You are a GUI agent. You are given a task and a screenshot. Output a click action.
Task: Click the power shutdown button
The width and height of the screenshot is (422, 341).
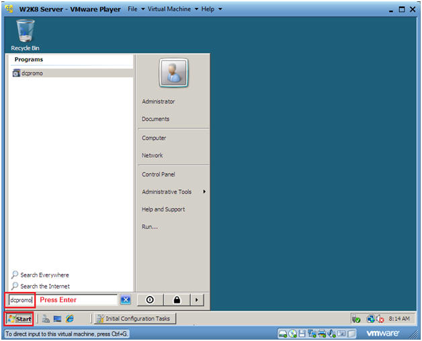click(150, 299)
